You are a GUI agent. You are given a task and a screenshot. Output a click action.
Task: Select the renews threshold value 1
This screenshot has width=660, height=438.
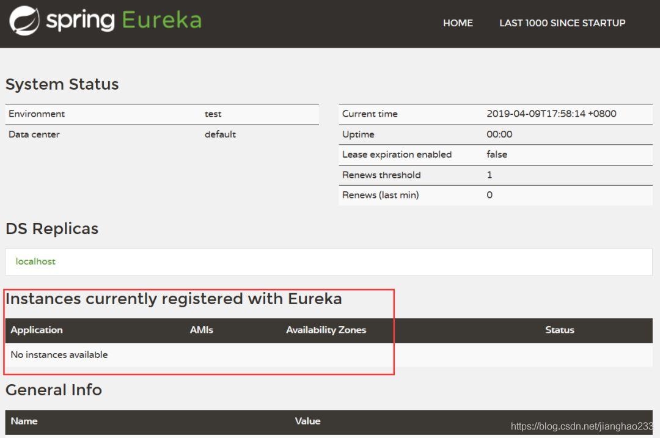(489, 175)
